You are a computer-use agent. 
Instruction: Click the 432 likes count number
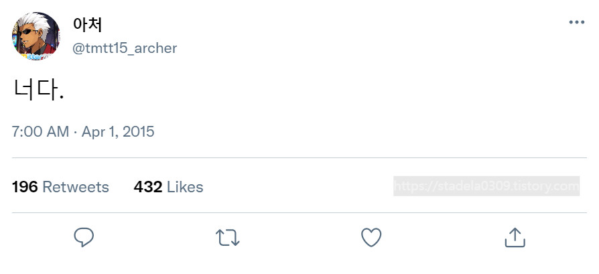[148, 187]
